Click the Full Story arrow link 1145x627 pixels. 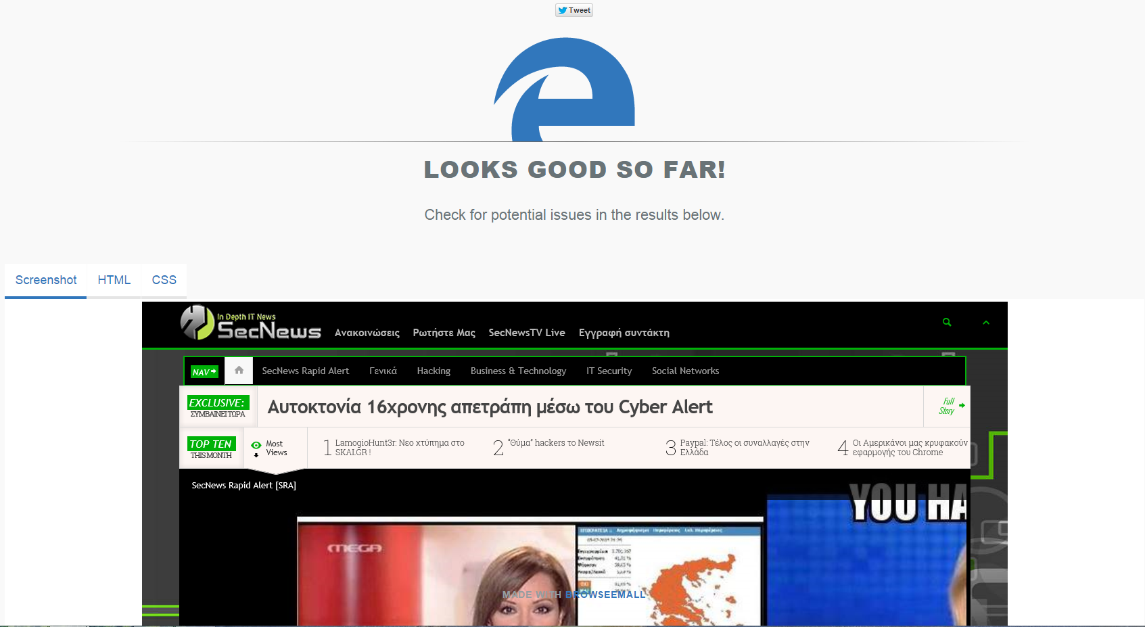(x=951, y=407)
